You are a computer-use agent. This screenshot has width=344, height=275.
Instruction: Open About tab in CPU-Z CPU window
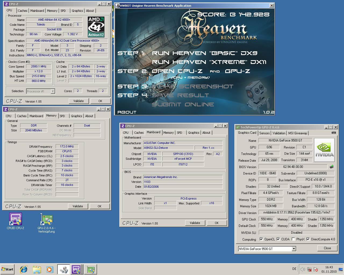tap(90, 11)
